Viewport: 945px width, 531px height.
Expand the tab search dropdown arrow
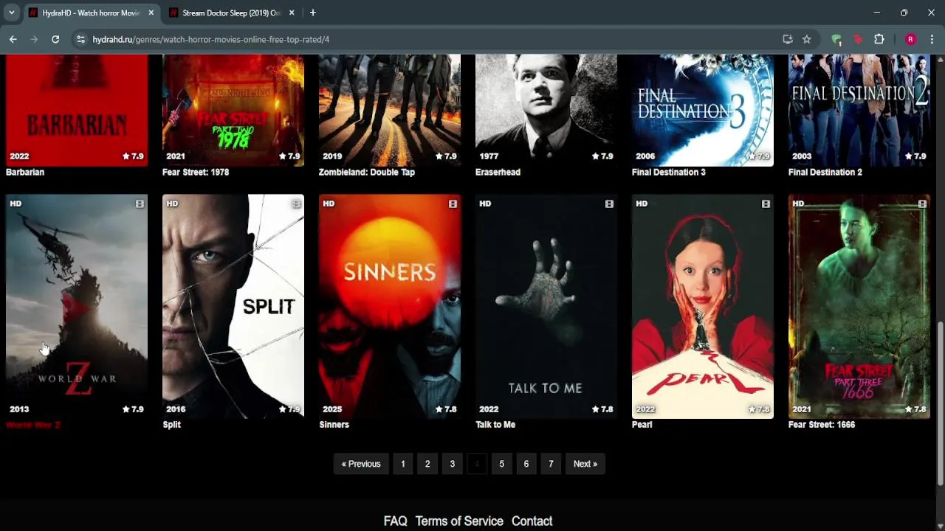[x=11, y=13]
